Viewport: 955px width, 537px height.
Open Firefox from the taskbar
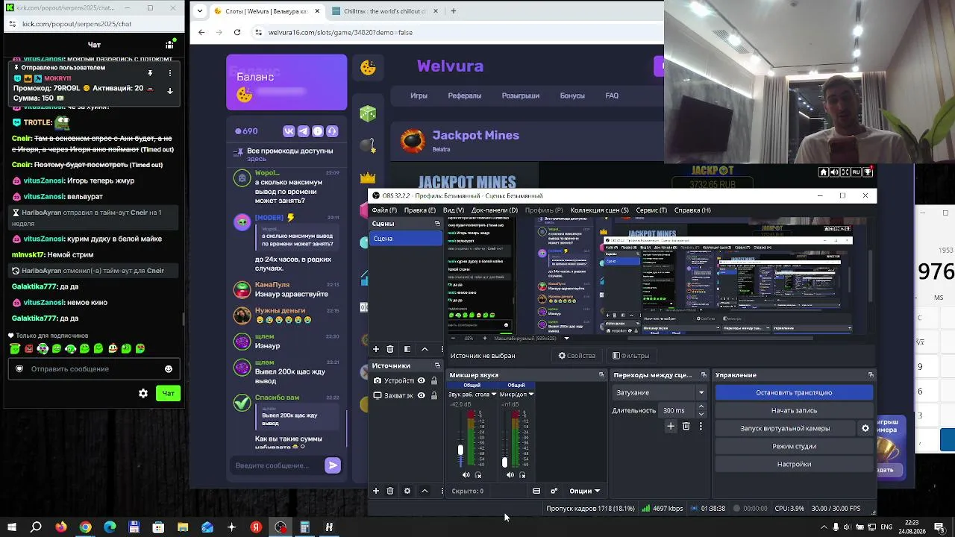[x=60, y=527]
